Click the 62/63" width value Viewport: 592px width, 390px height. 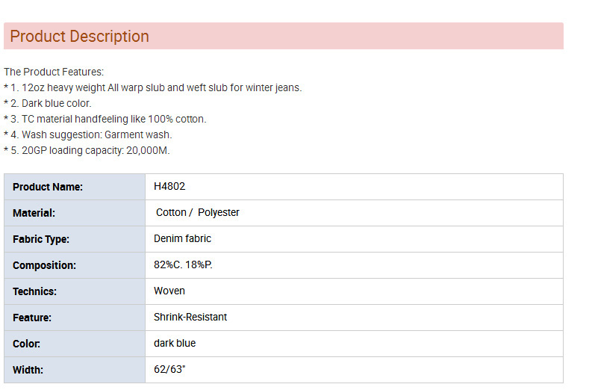(169, 369)
